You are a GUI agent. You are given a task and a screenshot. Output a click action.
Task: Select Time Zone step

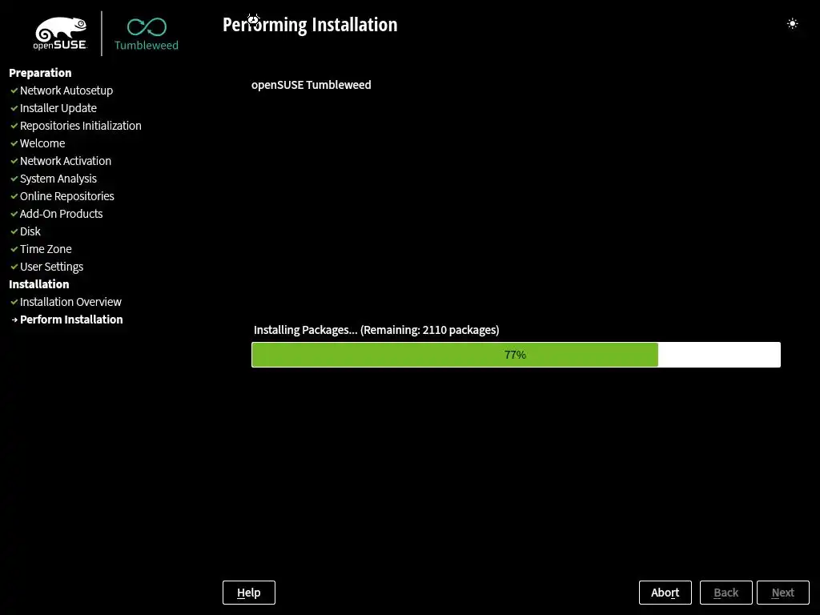tap(46, 249)
